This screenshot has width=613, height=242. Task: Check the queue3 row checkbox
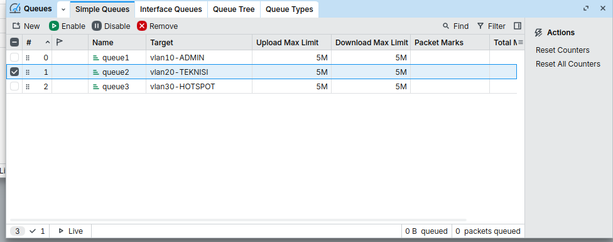pyautogui.click(x=14, y=86)
